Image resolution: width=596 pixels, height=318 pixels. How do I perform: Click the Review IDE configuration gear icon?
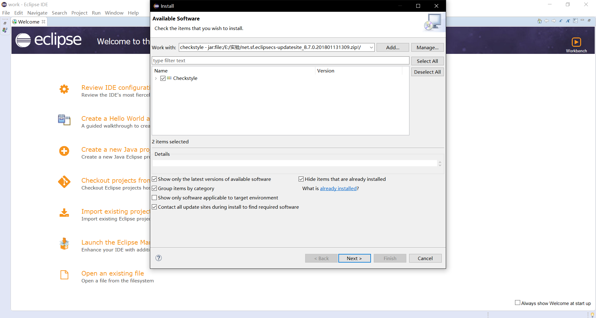pyautogui.click(x=64, y=89)
